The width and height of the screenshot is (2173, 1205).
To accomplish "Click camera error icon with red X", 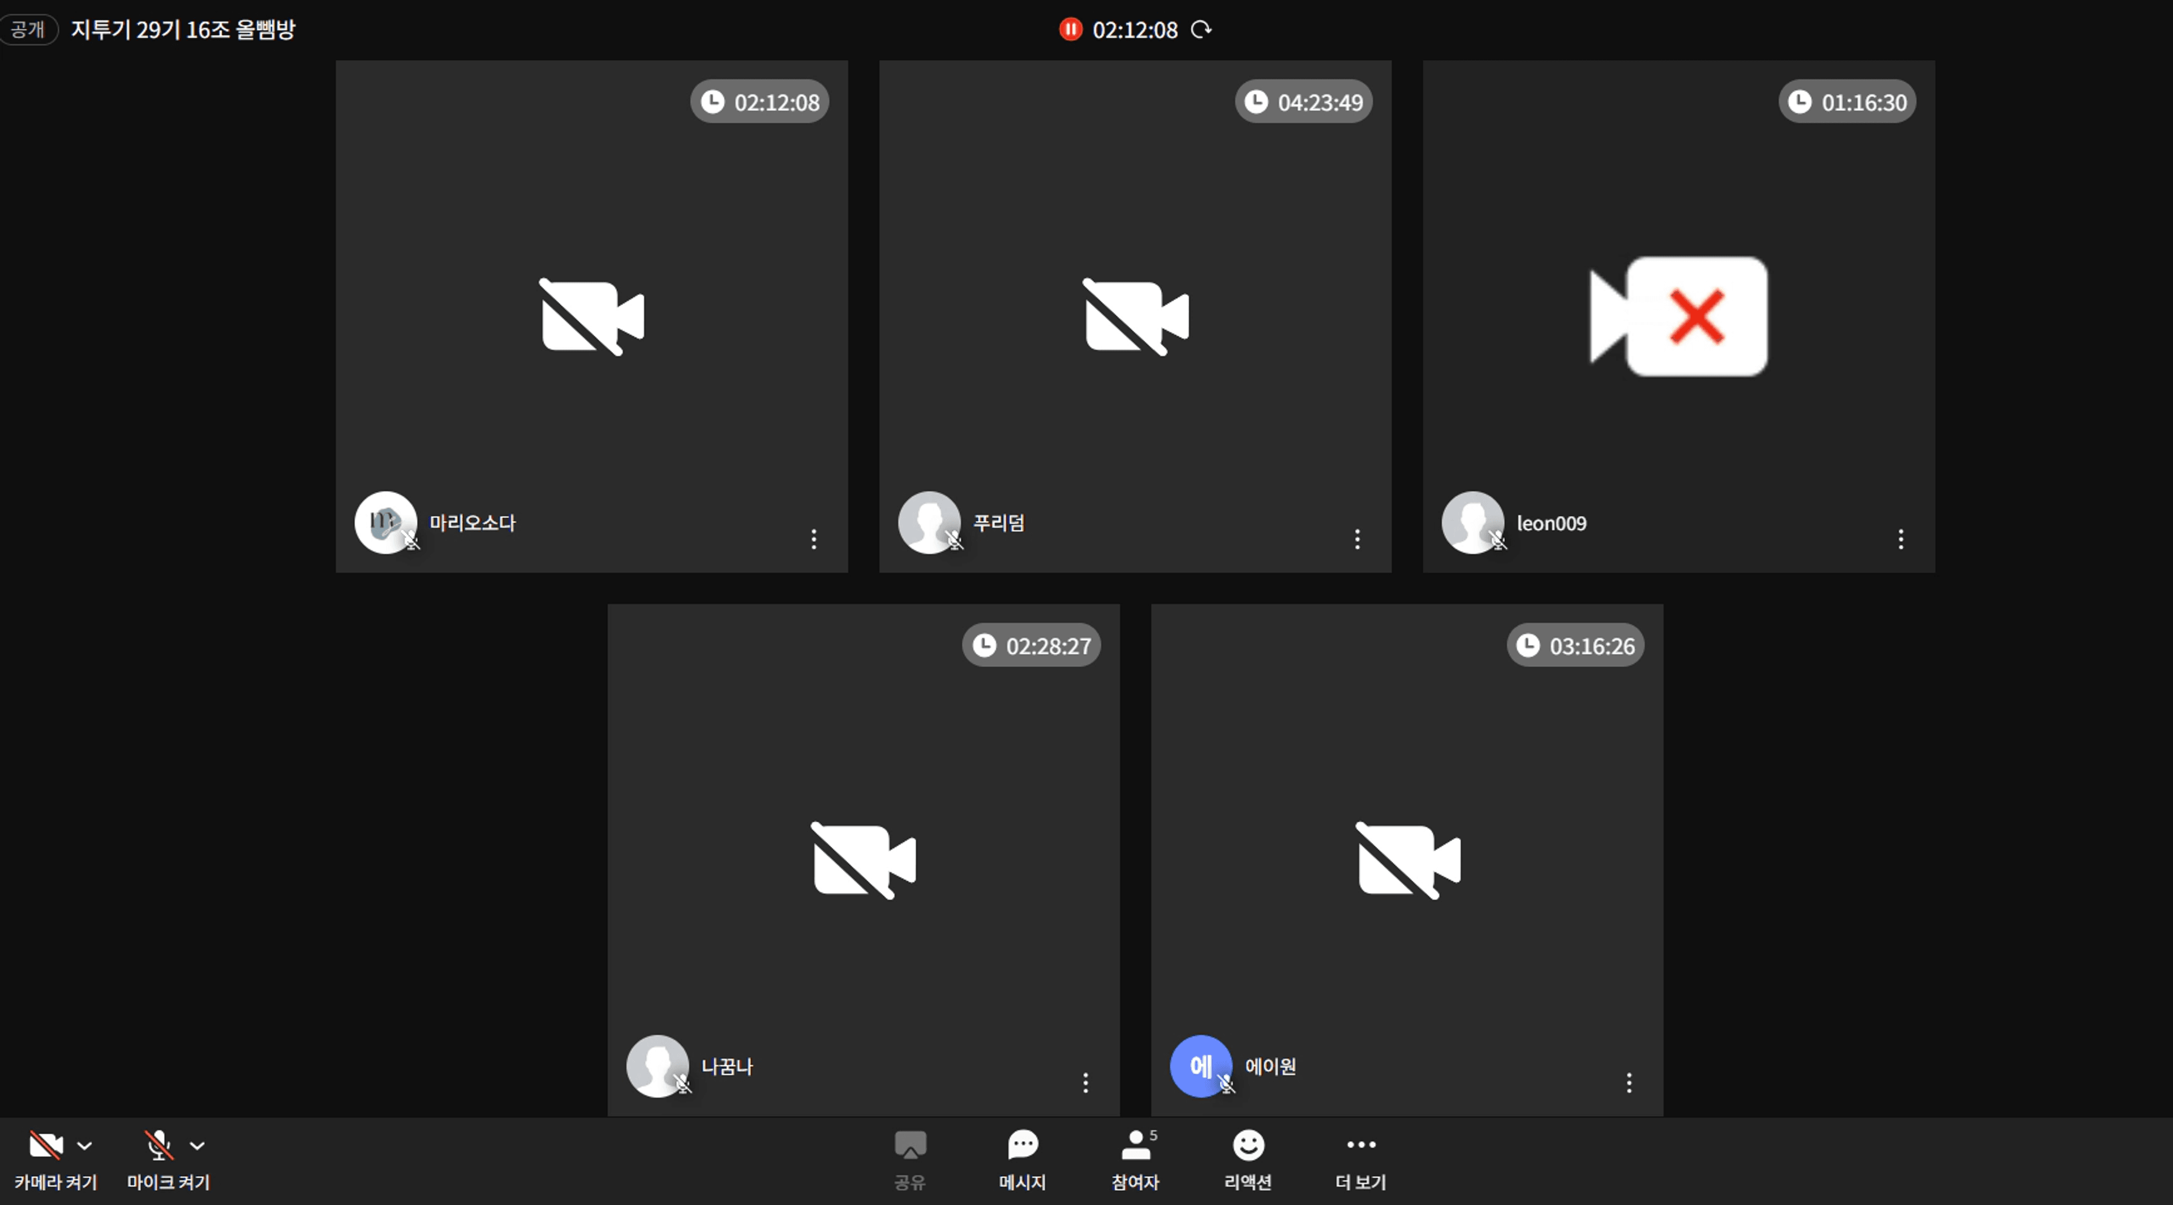I will 1678,316.
